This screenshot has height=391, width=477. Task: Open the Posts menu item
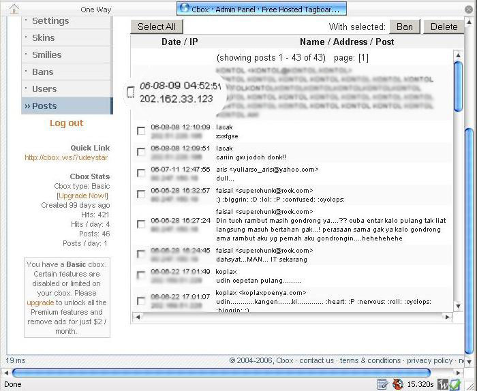point(67,106)
